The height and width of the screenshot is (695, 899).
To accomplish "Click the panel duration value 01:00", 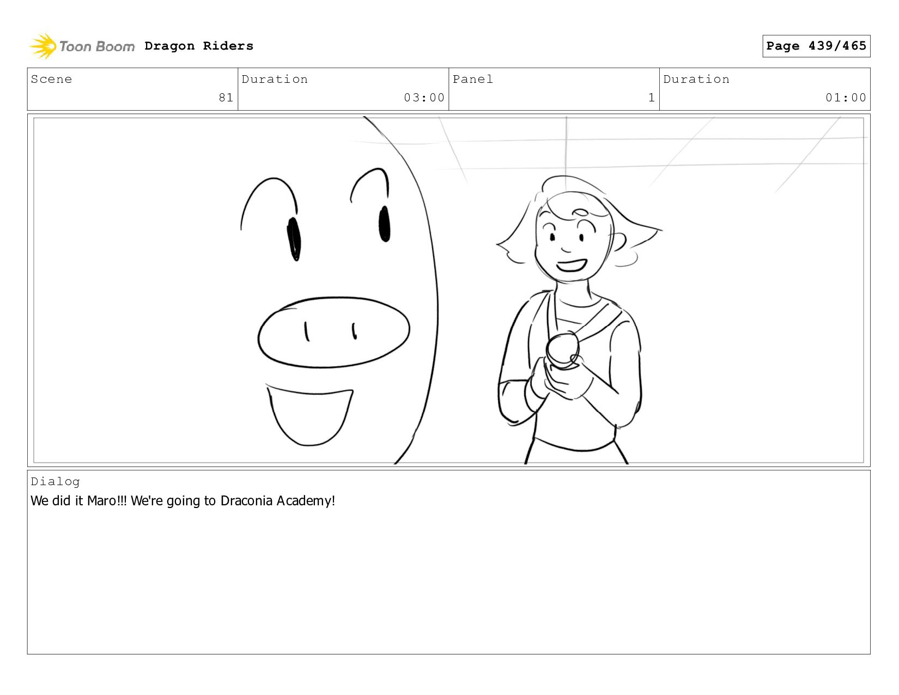I will point(846,98).
